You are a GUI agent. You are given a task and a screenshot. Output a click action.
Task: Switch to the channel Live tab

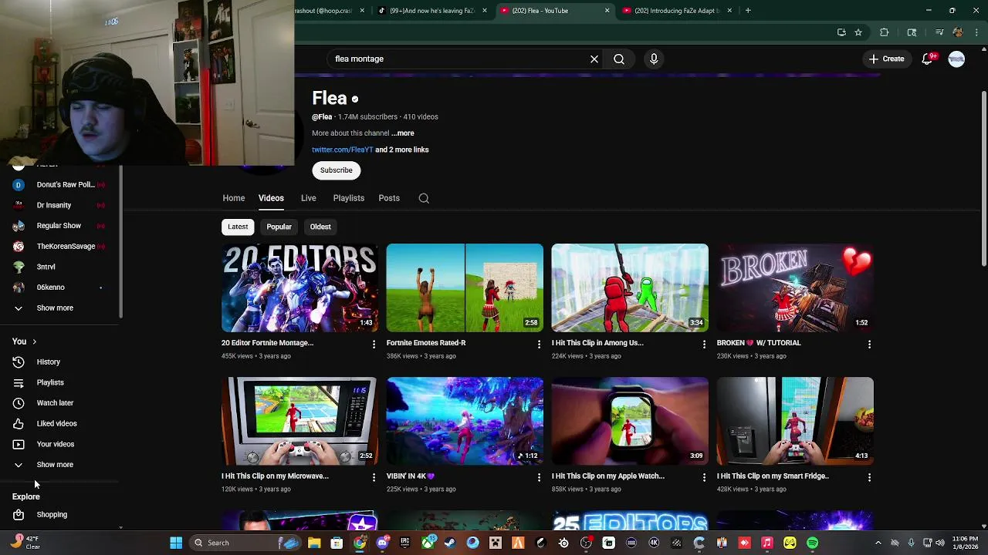(308, 198)
